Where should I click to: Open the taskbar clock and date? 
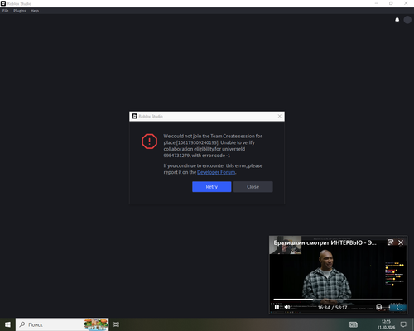coord(386,324)
